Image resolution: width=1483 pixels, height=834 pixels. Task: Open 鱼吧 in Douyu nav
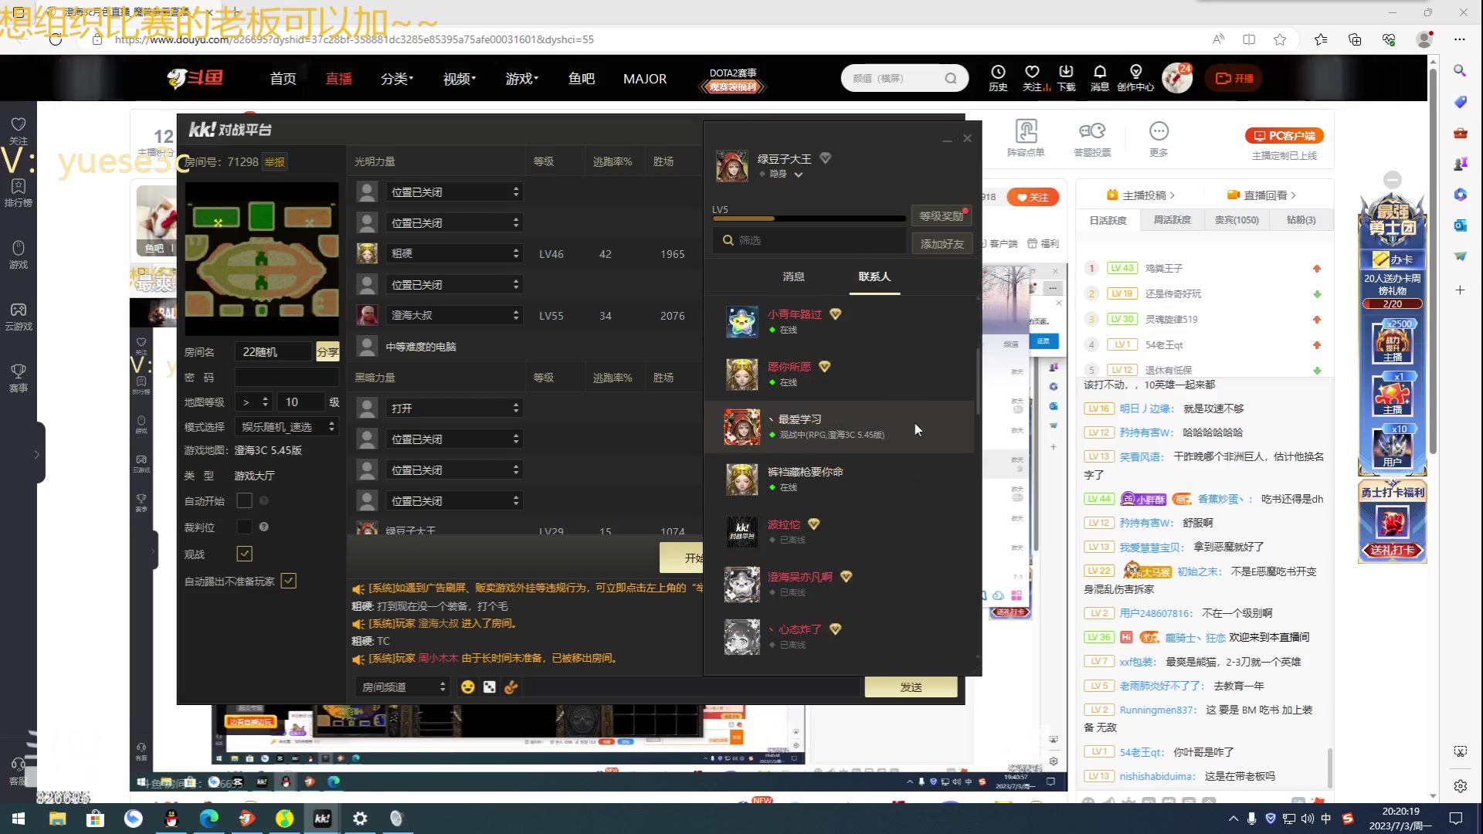(x=582, y=79)
